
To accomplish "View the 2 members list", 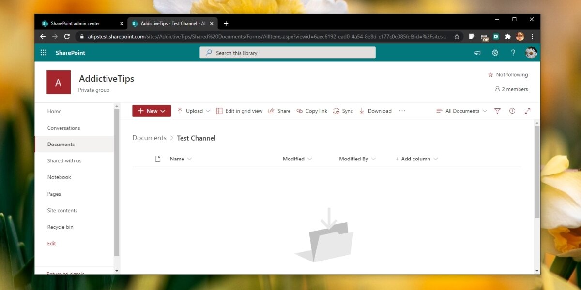I will coord(511,89).
